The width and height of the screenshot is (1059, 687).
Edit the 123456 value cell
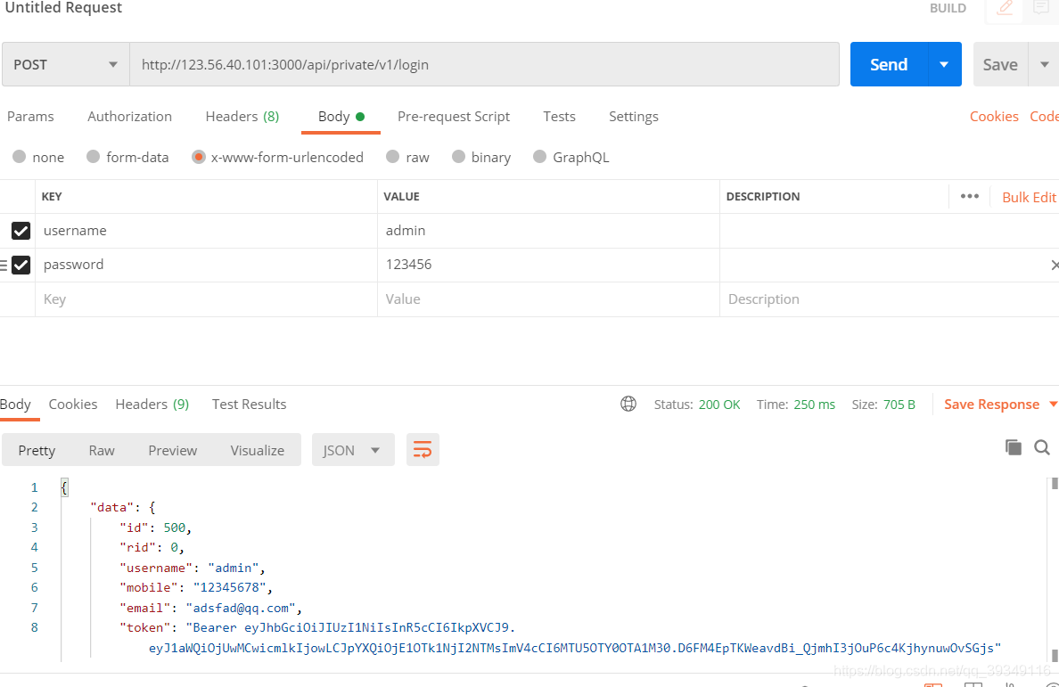[x=548, y=265]
